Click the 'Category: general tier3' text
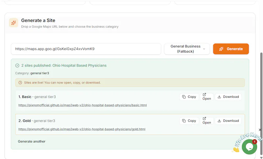263x159 pixels. [32, 73]
